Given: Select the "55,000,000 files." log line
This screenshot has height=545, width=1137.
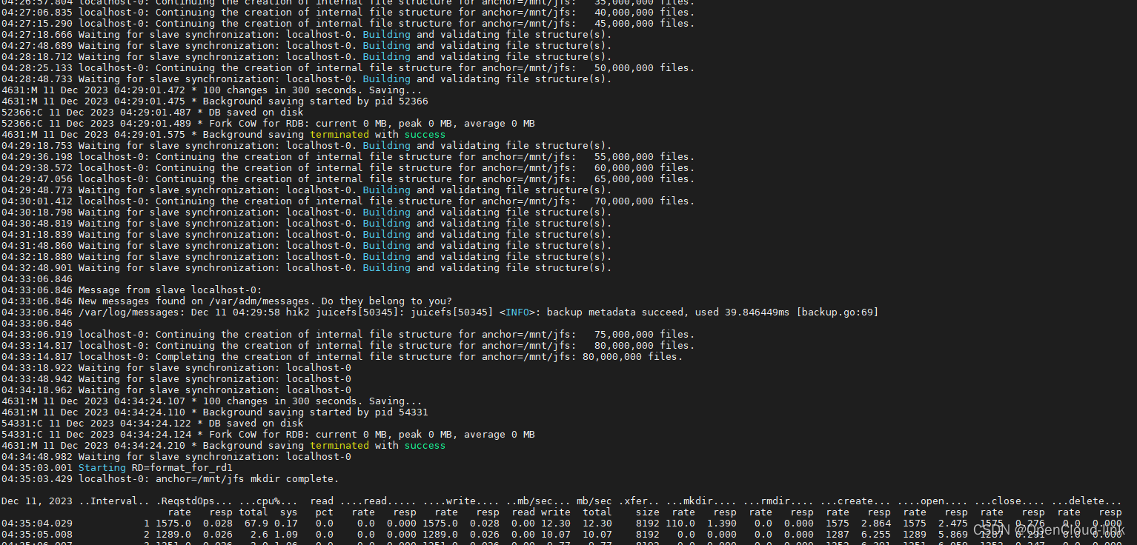Looking at the screenshot, I should (348, 157).
